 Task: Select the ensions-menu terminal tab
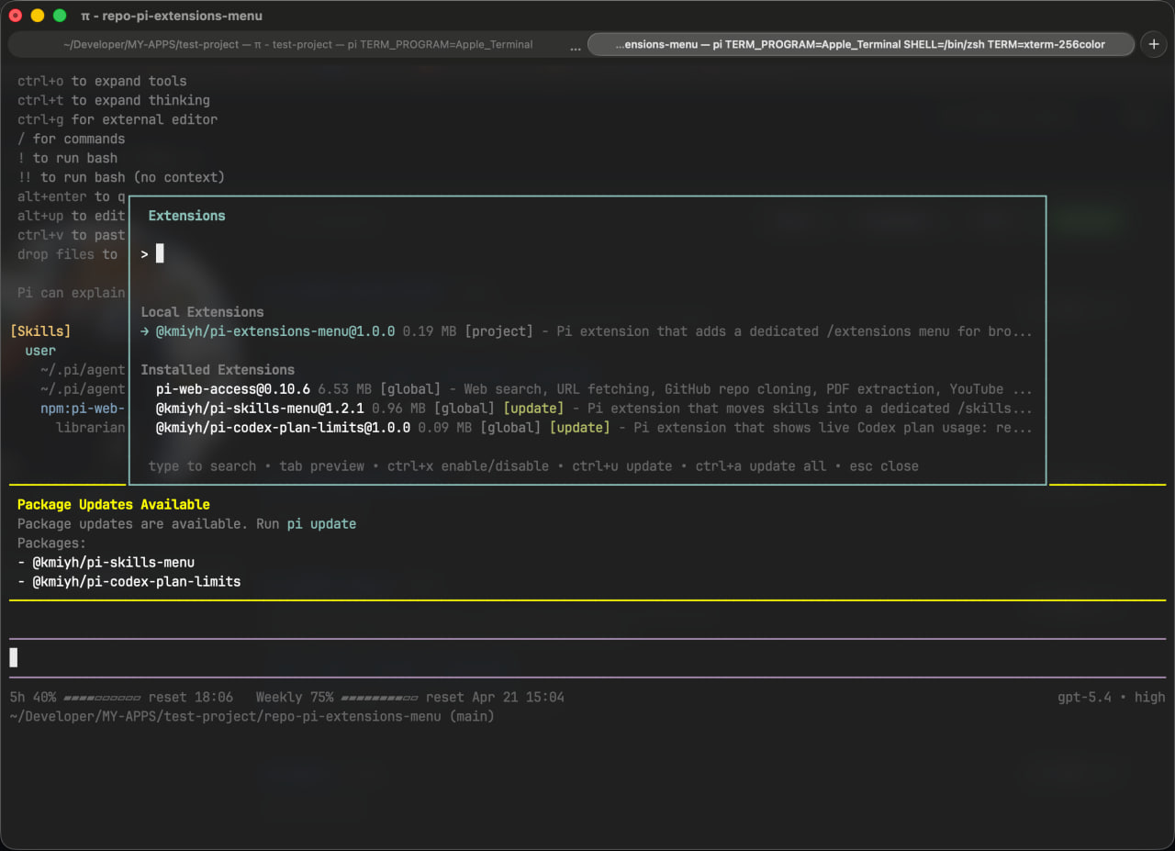click(x=860, y=44)
